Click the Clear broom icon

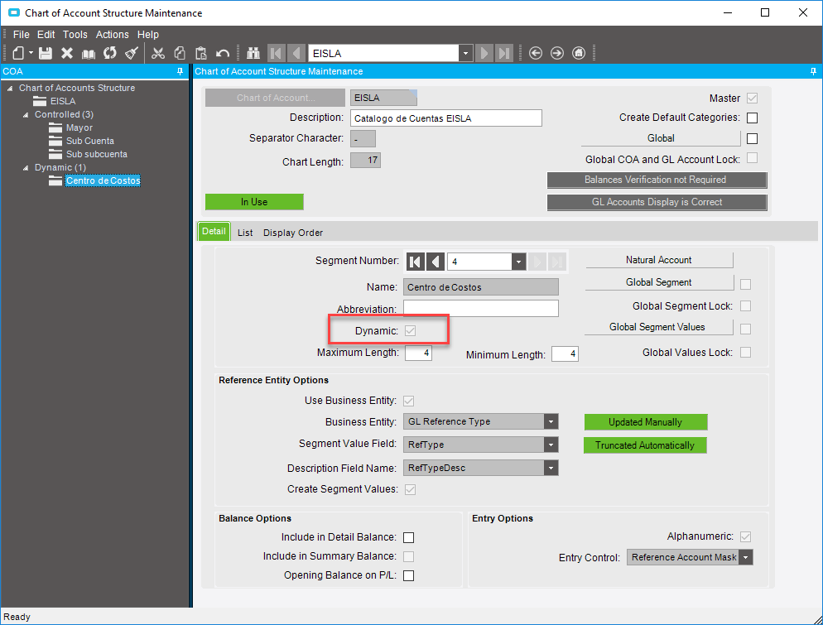click(x=131, y=53)
